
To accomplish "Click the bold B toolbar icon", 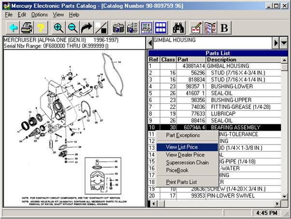I will pos(224,28).
